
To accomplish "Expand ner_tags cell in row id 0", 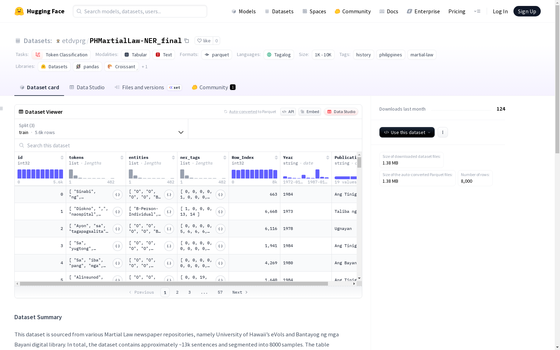I will click(x=220, y=195).
